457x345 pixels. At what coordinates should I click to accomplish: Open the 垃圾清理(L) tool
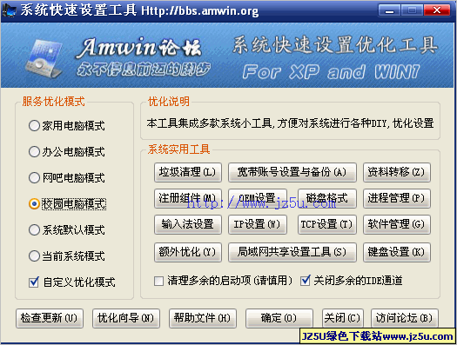pos(188,172)
